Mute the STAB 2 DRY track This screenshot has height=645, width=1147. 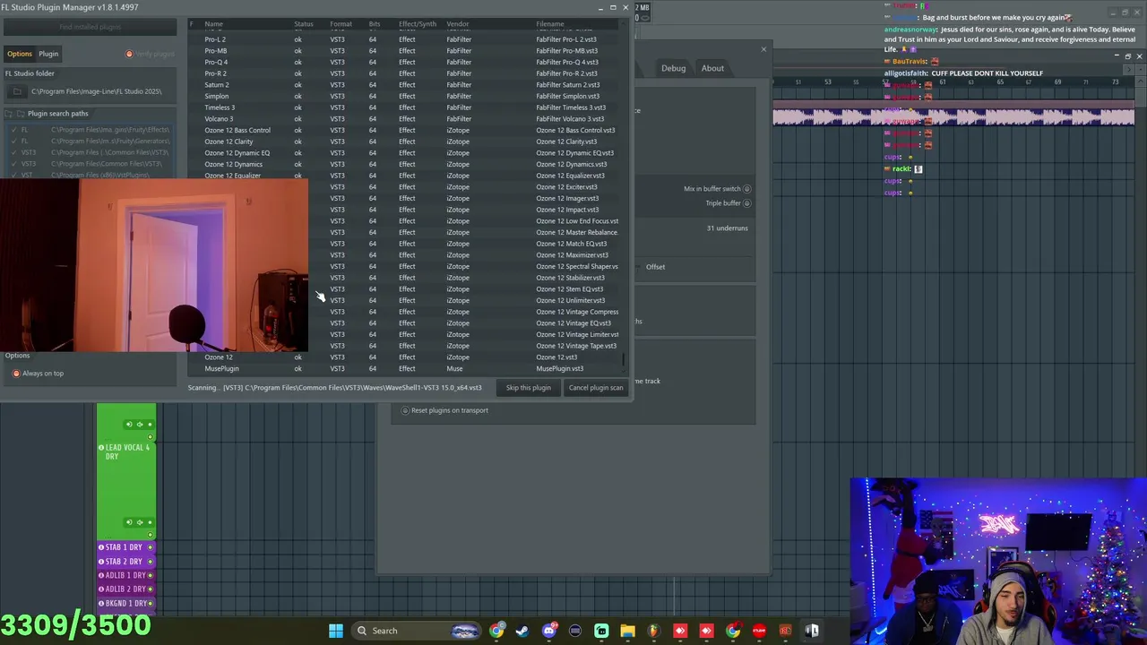coord(150,562)
